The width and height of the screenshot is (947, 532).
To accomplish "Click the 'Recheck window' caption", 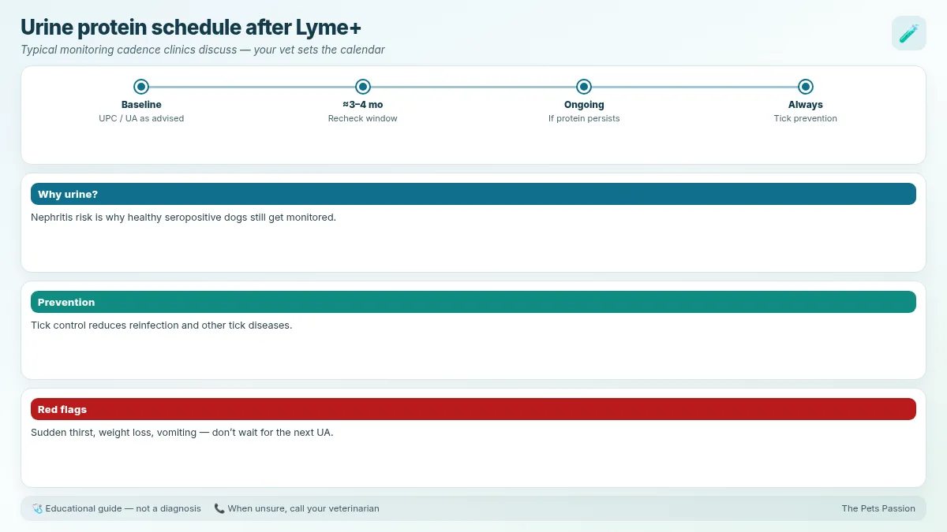I will click(x=363, y=118).
